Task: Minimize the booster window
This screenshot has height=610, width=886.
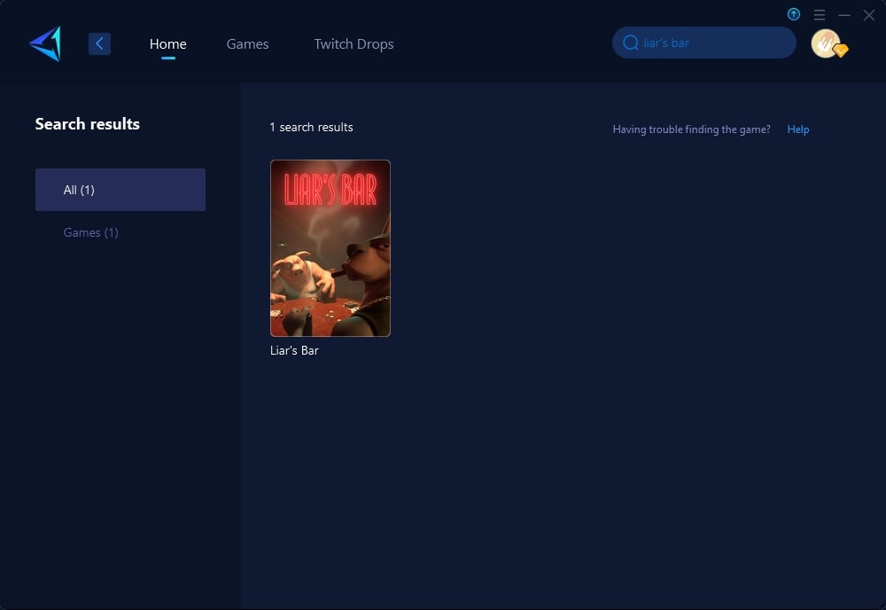Action: tap(844, 15)
